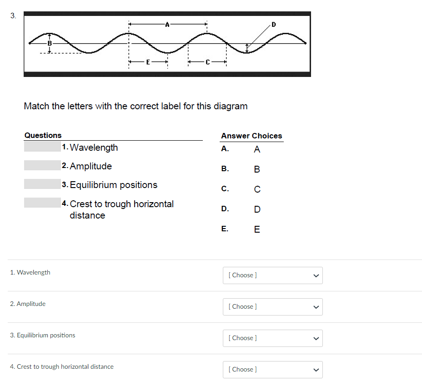Click the C label below the wave
Screen dimensions: 422x387
pyautogui.click(x=207, y=62)
